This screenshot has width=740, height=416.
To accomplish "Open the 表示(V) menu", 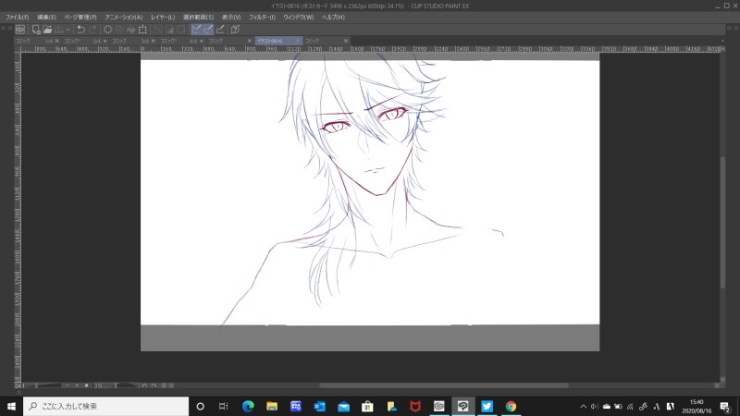I will coord(231,17).
